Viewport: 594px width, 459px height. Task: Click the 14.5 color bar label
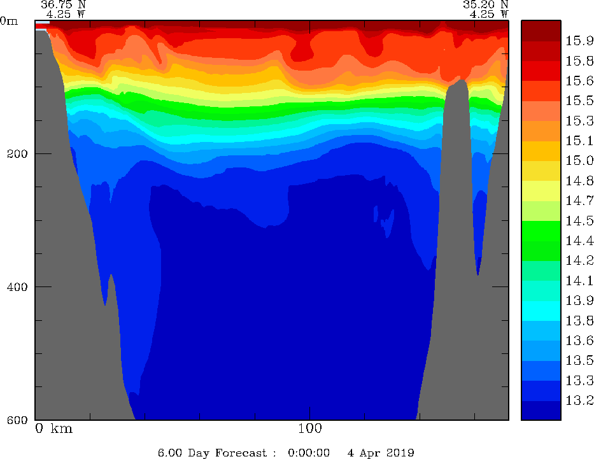(579, 221)
